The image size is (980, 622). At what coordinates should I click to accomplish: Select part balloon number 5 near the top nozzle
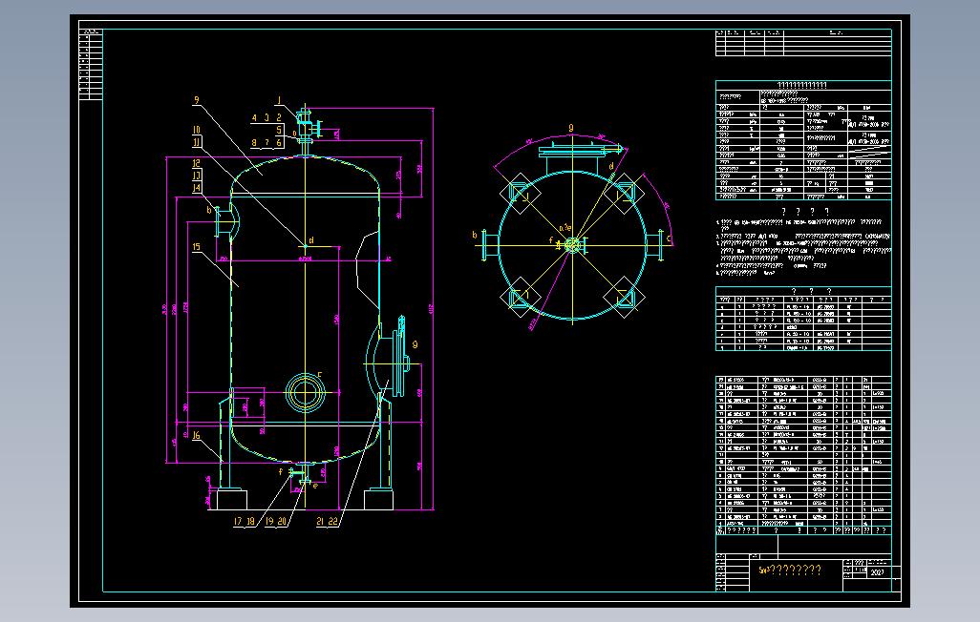(279, 130)
